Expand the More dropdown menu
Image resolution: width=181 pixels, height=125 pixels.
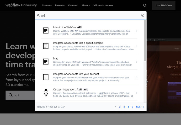point(86,6)
